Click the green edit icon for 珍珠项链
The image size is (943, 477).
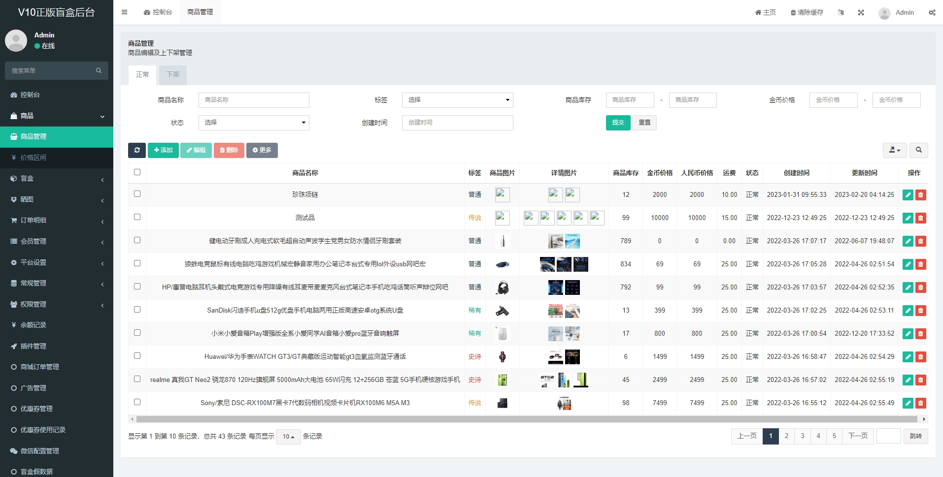point(908,195)
